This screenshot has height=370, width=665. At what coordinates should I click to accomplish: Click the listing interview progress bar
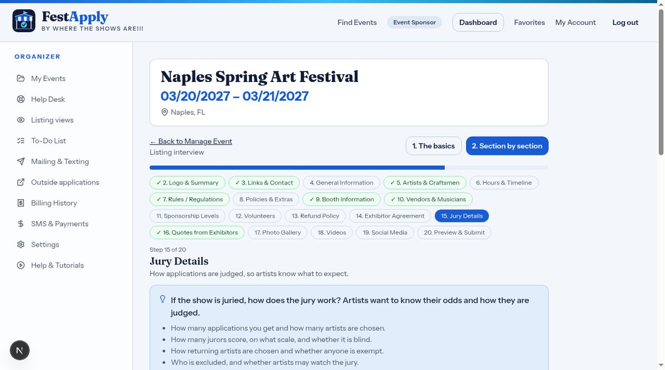click(349, 167)
